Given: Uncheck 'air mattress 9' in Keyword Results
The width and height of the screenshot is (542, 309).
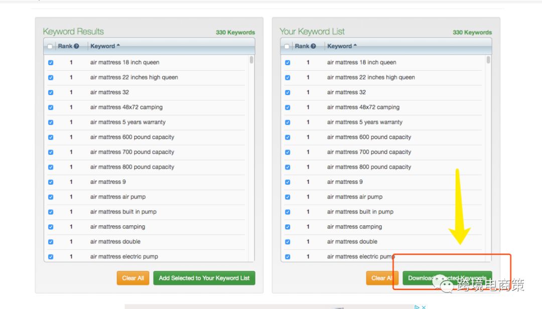Looking at the screenshot, I should 51,182.
